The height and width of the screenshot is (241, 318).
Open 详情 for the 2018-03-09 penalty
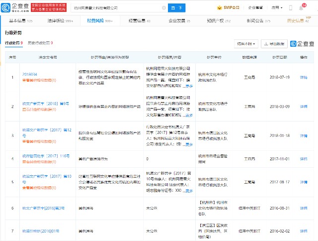[x=304, y=107]
